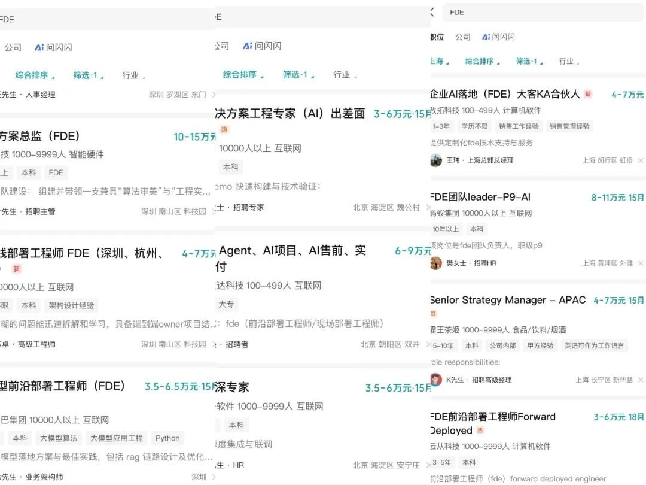The height and width of the screenshot is (485, 646).
Task: Click the 英语可作为工作语言 tag
Action: click(x=594, y=346)
